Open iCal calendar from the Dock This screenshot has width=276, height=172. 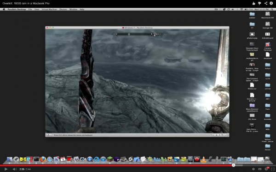pyautogui.click(x=63, y=159)
